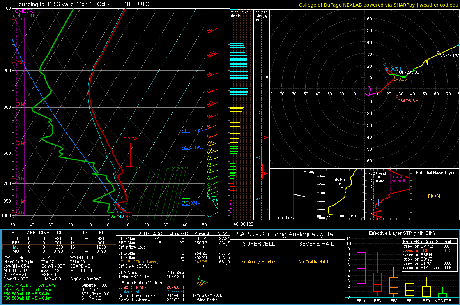Click the SR Wind v. Height label
Viewport: 460px width, 305px height.
(380, 177)
